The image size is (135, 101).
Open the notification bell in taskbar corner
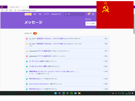[132, 93]
